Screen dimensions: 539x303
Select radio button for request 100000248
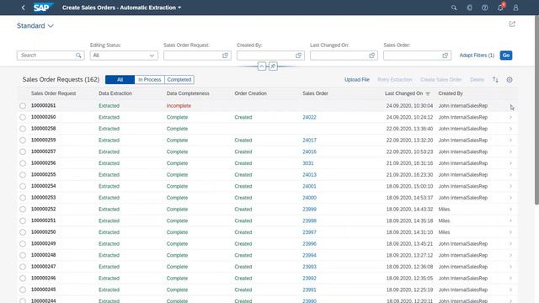(x=23, y=255)
